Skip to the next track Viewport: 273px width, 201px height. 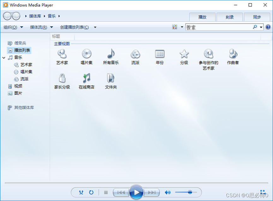(x=151, y=192)
